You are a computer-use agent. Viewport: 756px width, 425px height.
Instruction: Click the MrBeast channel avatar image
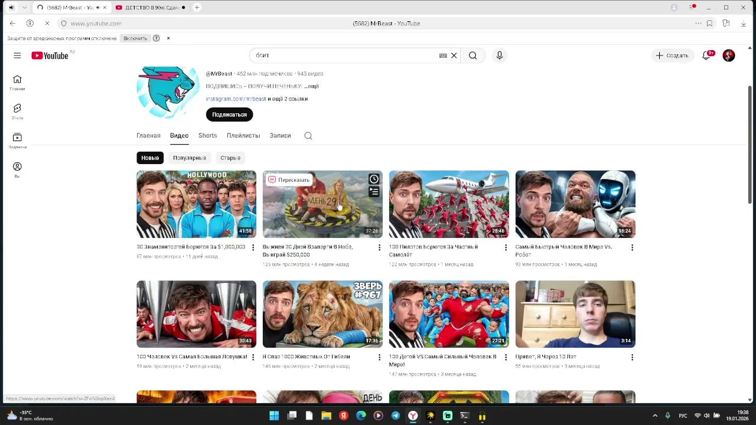tap(168, 93)
